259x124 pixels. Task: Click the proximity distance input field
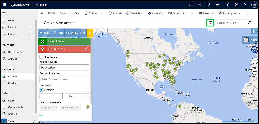pos(51,96)
